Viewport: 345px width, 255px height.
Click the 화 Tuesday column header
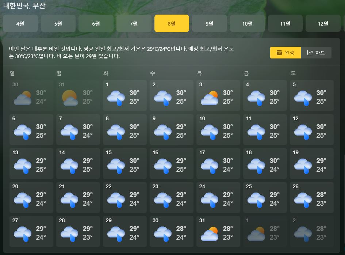pos(106,73)
